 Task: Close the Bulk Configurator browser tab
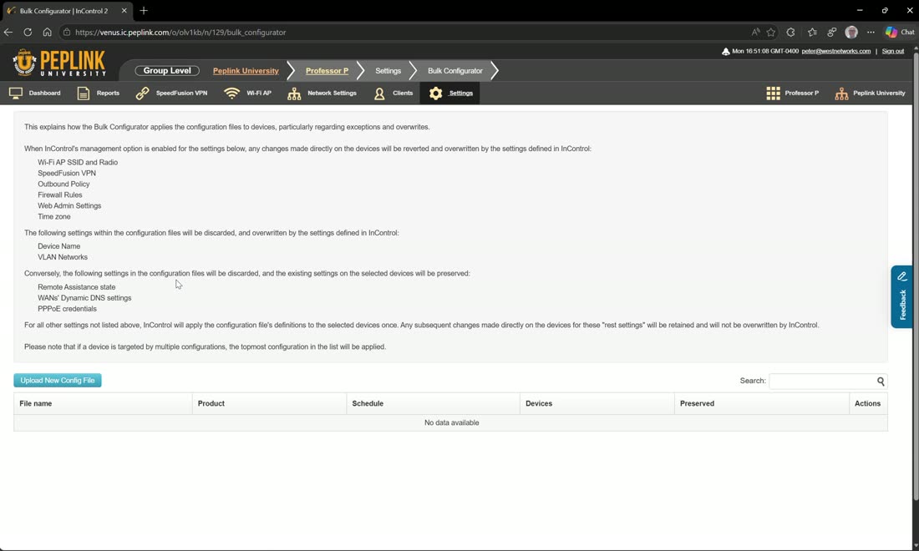[x=124, y=11]
